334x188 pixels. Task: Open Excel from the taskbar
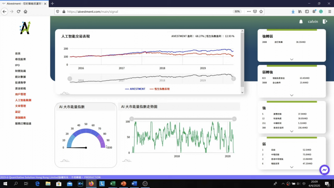click(112, 184)
